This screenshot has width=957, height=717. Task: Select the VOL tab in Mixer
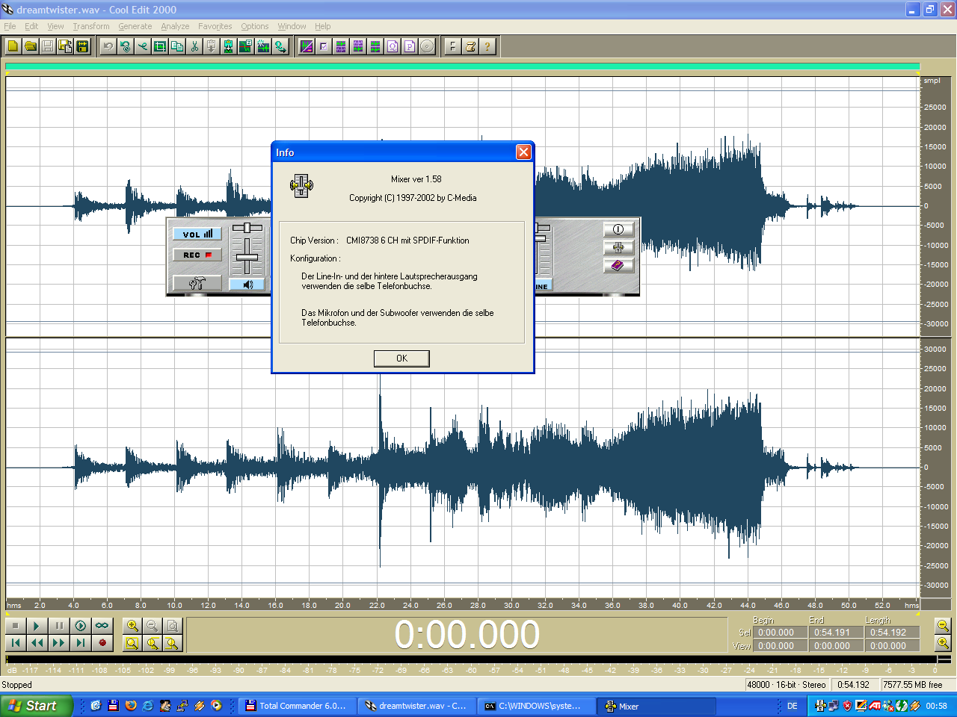tap(197, 234)
